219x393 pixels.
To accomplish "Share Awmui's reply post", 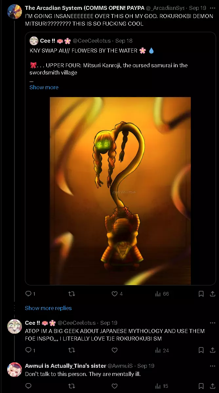I will pyautogui.click(x=212, y=386).
